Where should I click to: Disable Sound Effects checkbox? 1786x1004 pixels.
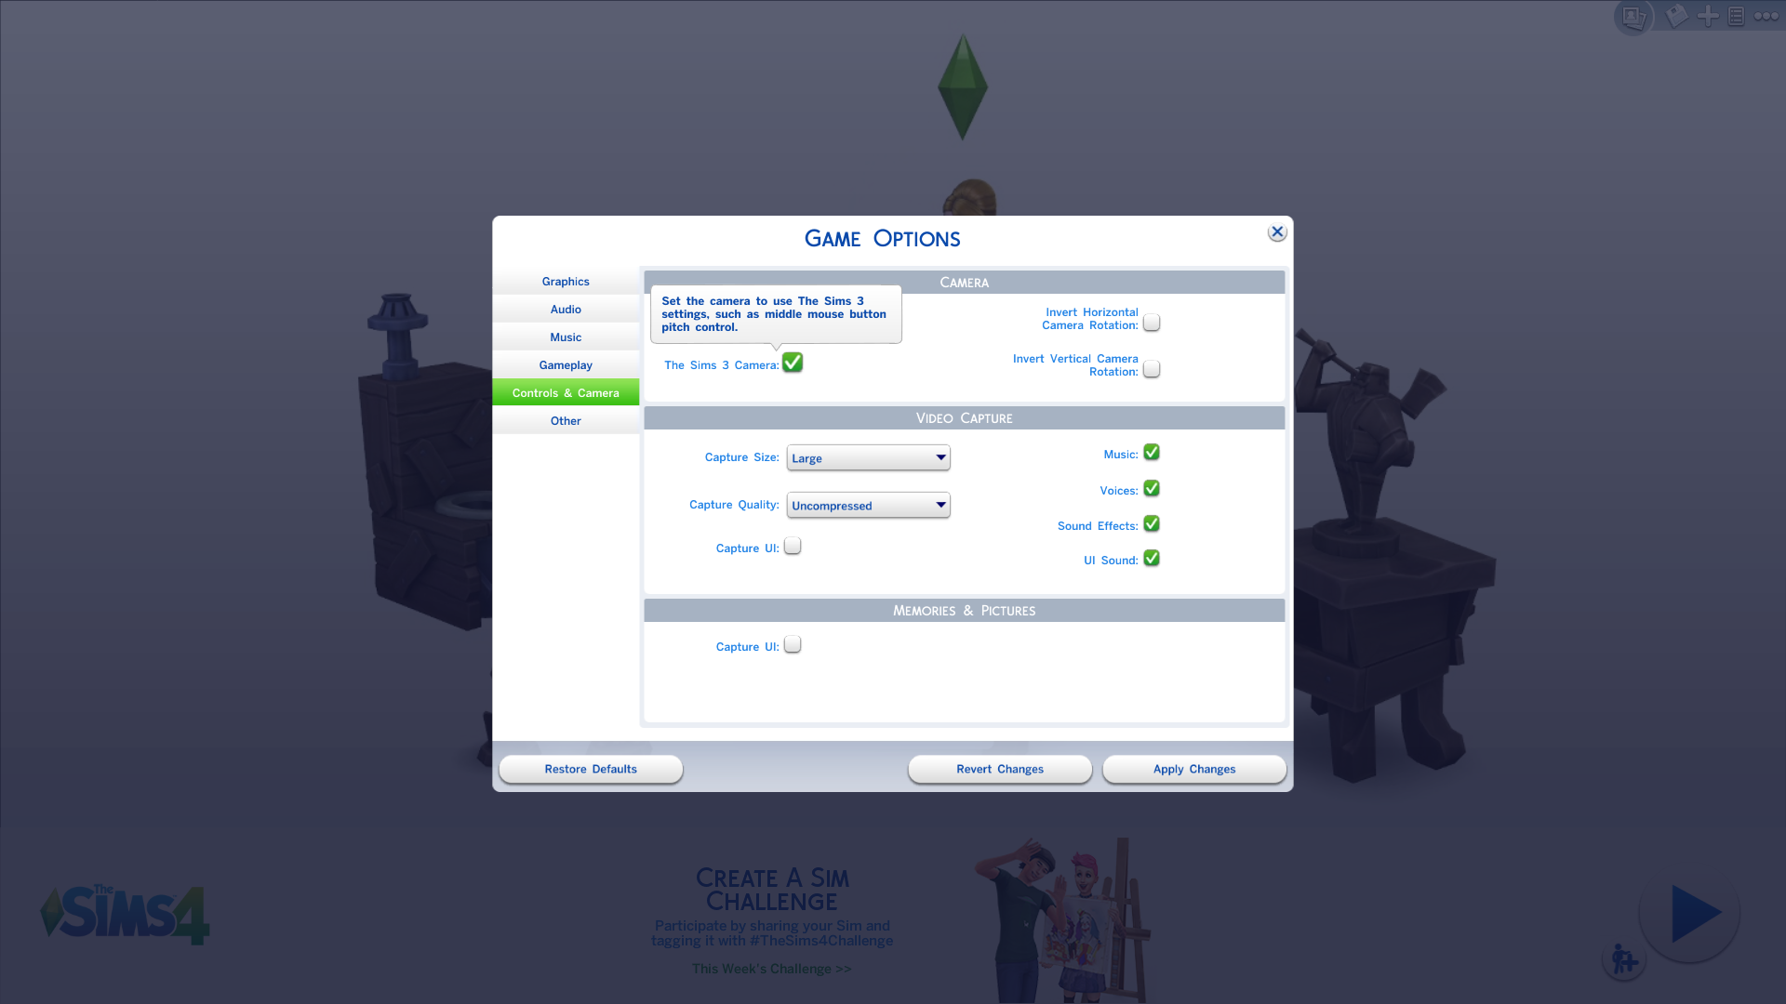pyautogui.click(x=1152, y=523)
